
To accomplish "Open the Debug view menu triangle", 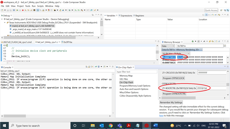I will point(96,15).
